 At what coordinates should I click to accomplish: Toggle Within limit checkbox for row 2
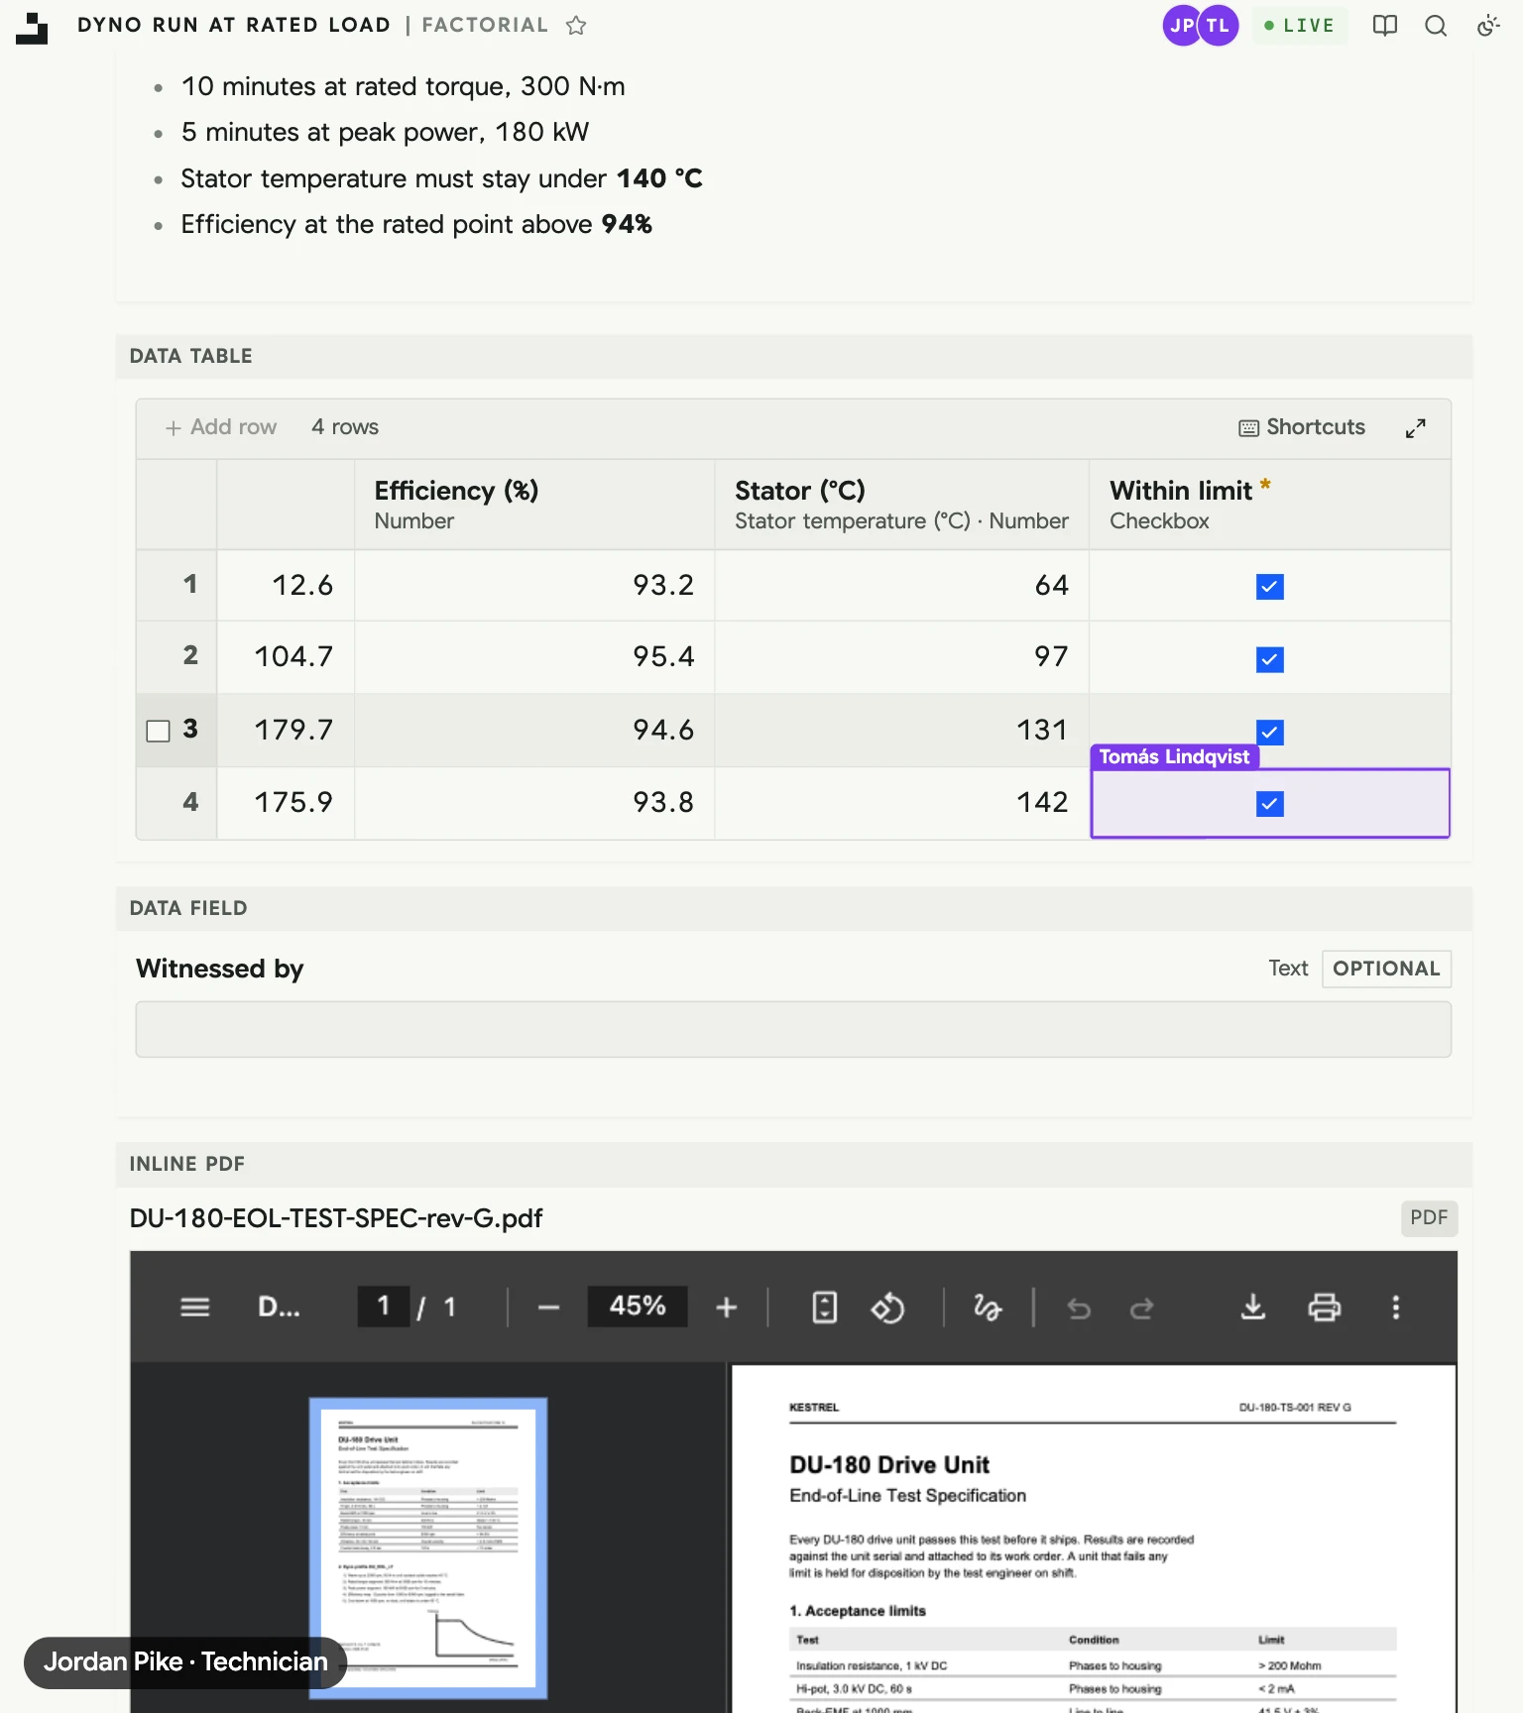point(1270,659)
